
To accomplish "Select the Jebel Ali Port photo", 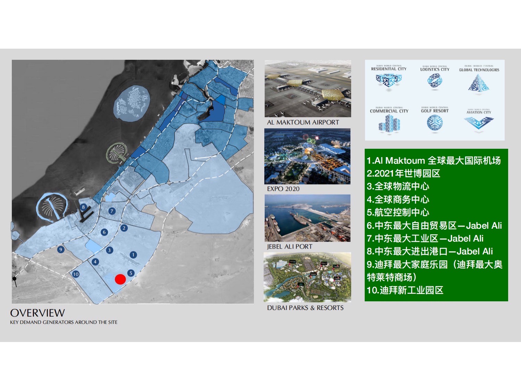I will 307,218.
